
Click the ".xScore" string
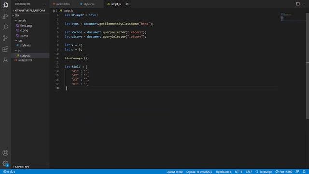point(135,32)
